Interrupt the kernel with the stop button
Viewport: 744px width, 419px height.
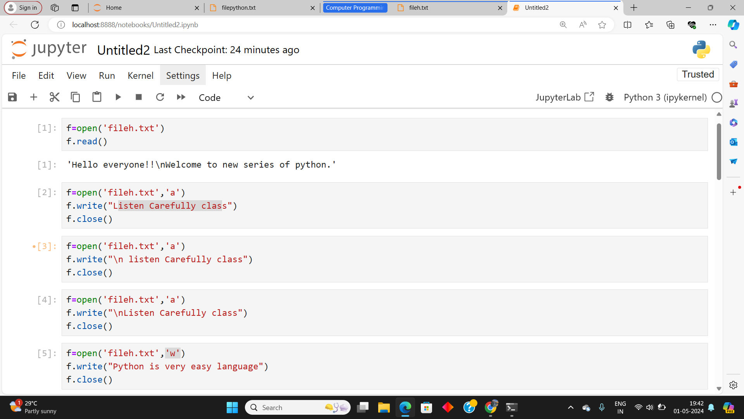(139, 97)
